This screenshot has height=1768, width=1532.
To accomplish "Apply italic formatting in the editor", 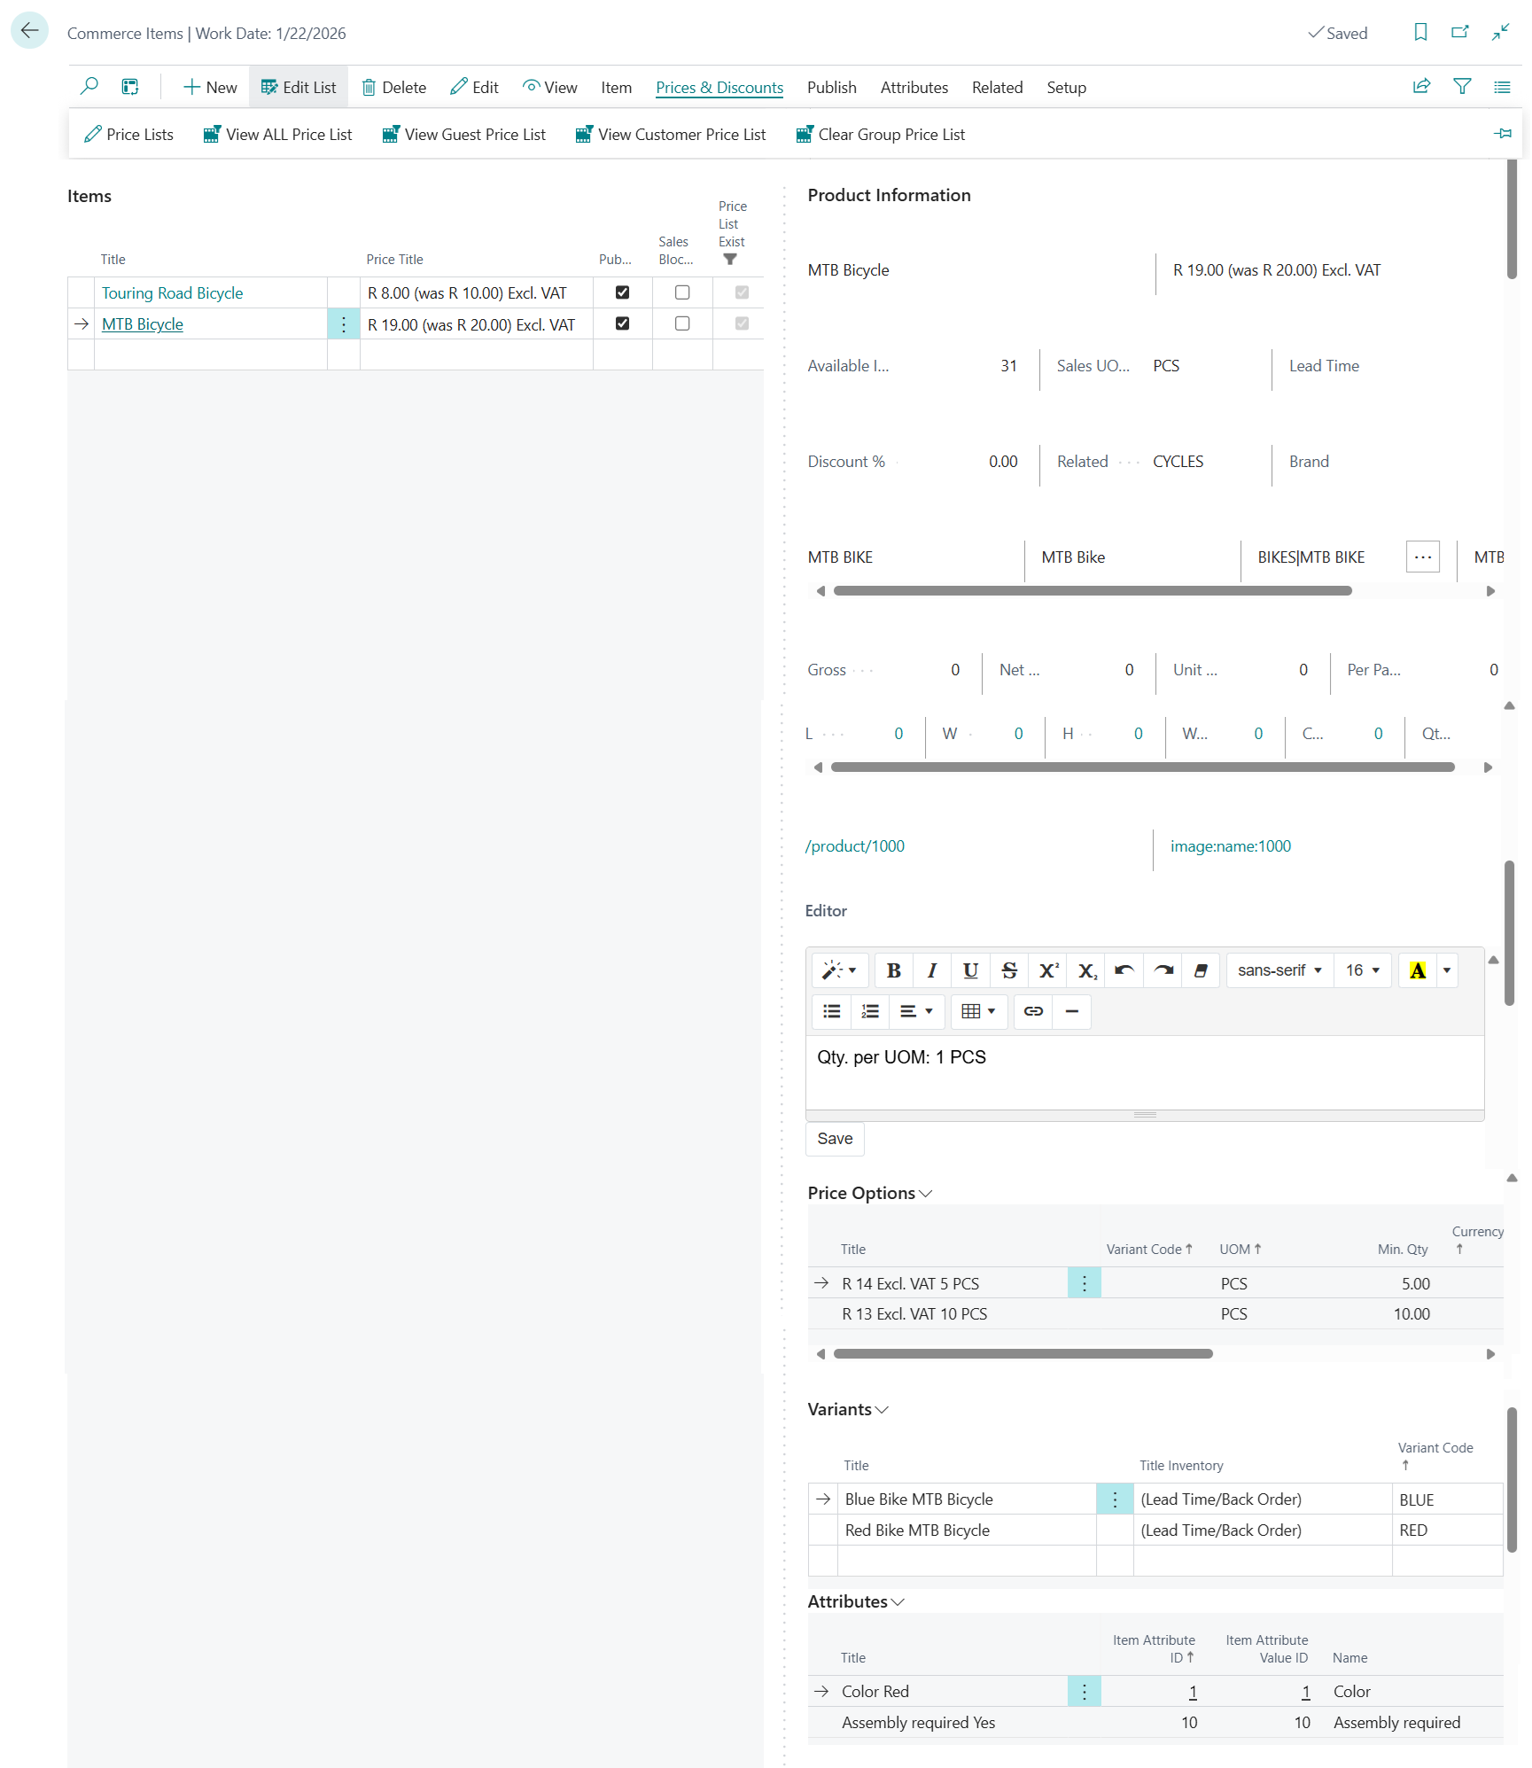I will [x=931, y=970].
